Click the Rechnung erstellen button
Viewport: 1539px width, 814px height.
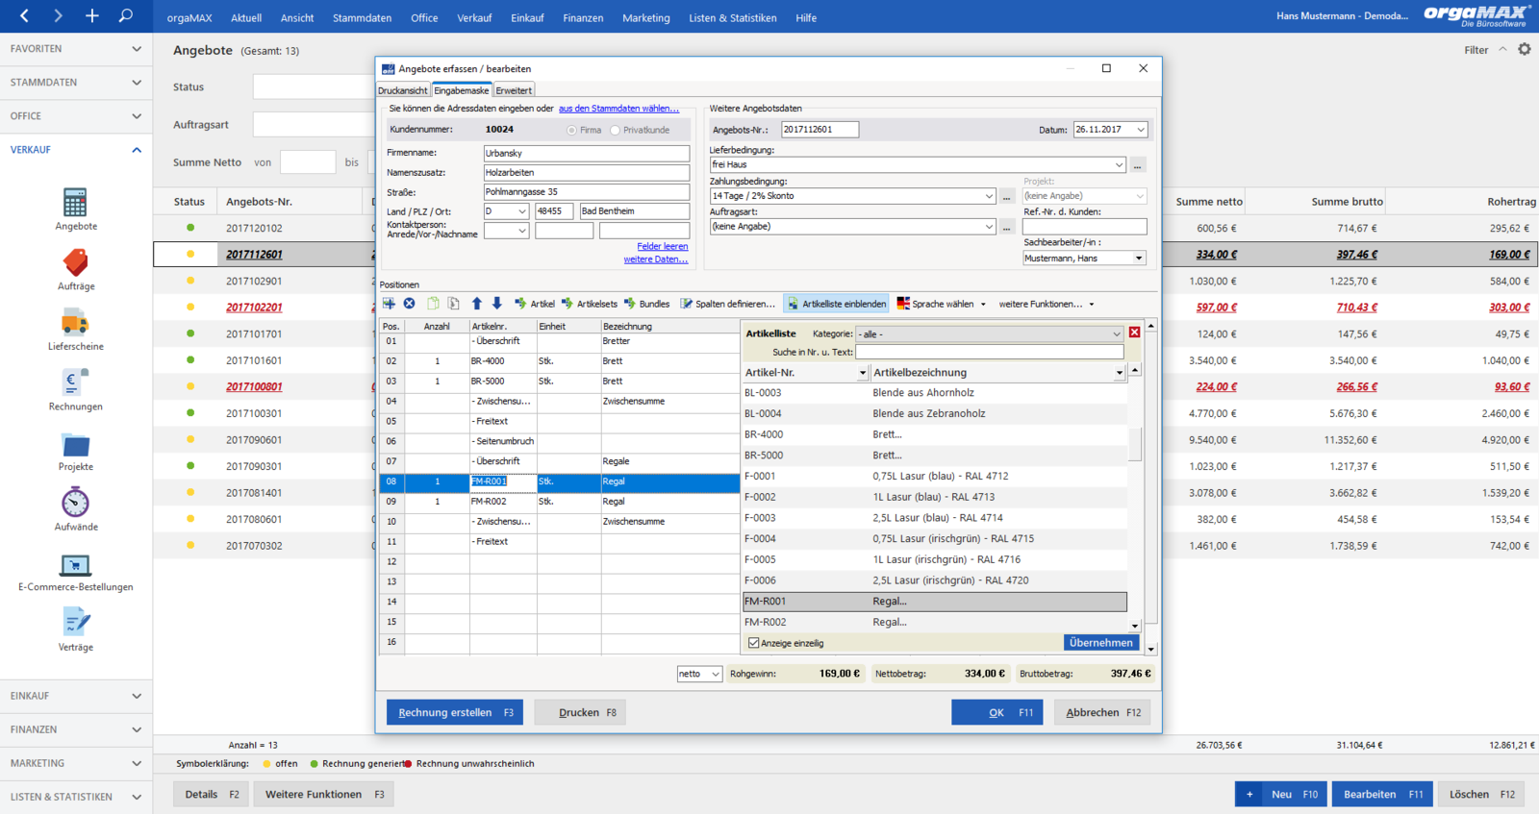(x=455, y=712)
